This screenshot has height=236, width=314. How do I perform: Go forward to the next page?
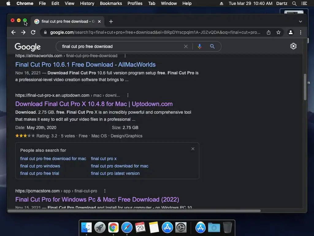(23, 32)
